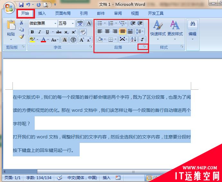The image size is (222, 182).
Task: Shrink the font size
Action: click(89, 40)
